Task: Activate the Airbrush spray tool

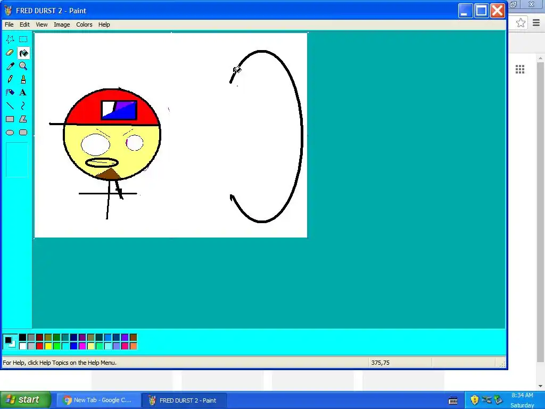Action: click(10, 92)
